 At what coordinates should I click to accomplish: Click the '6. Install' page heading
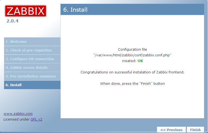75,10
